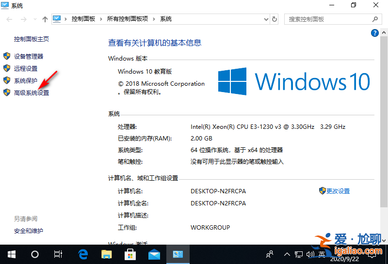Image resolution: width=388 pixels, height=264 pixels.
Task: Show hidden tray icons chevron
Action: 287,254
